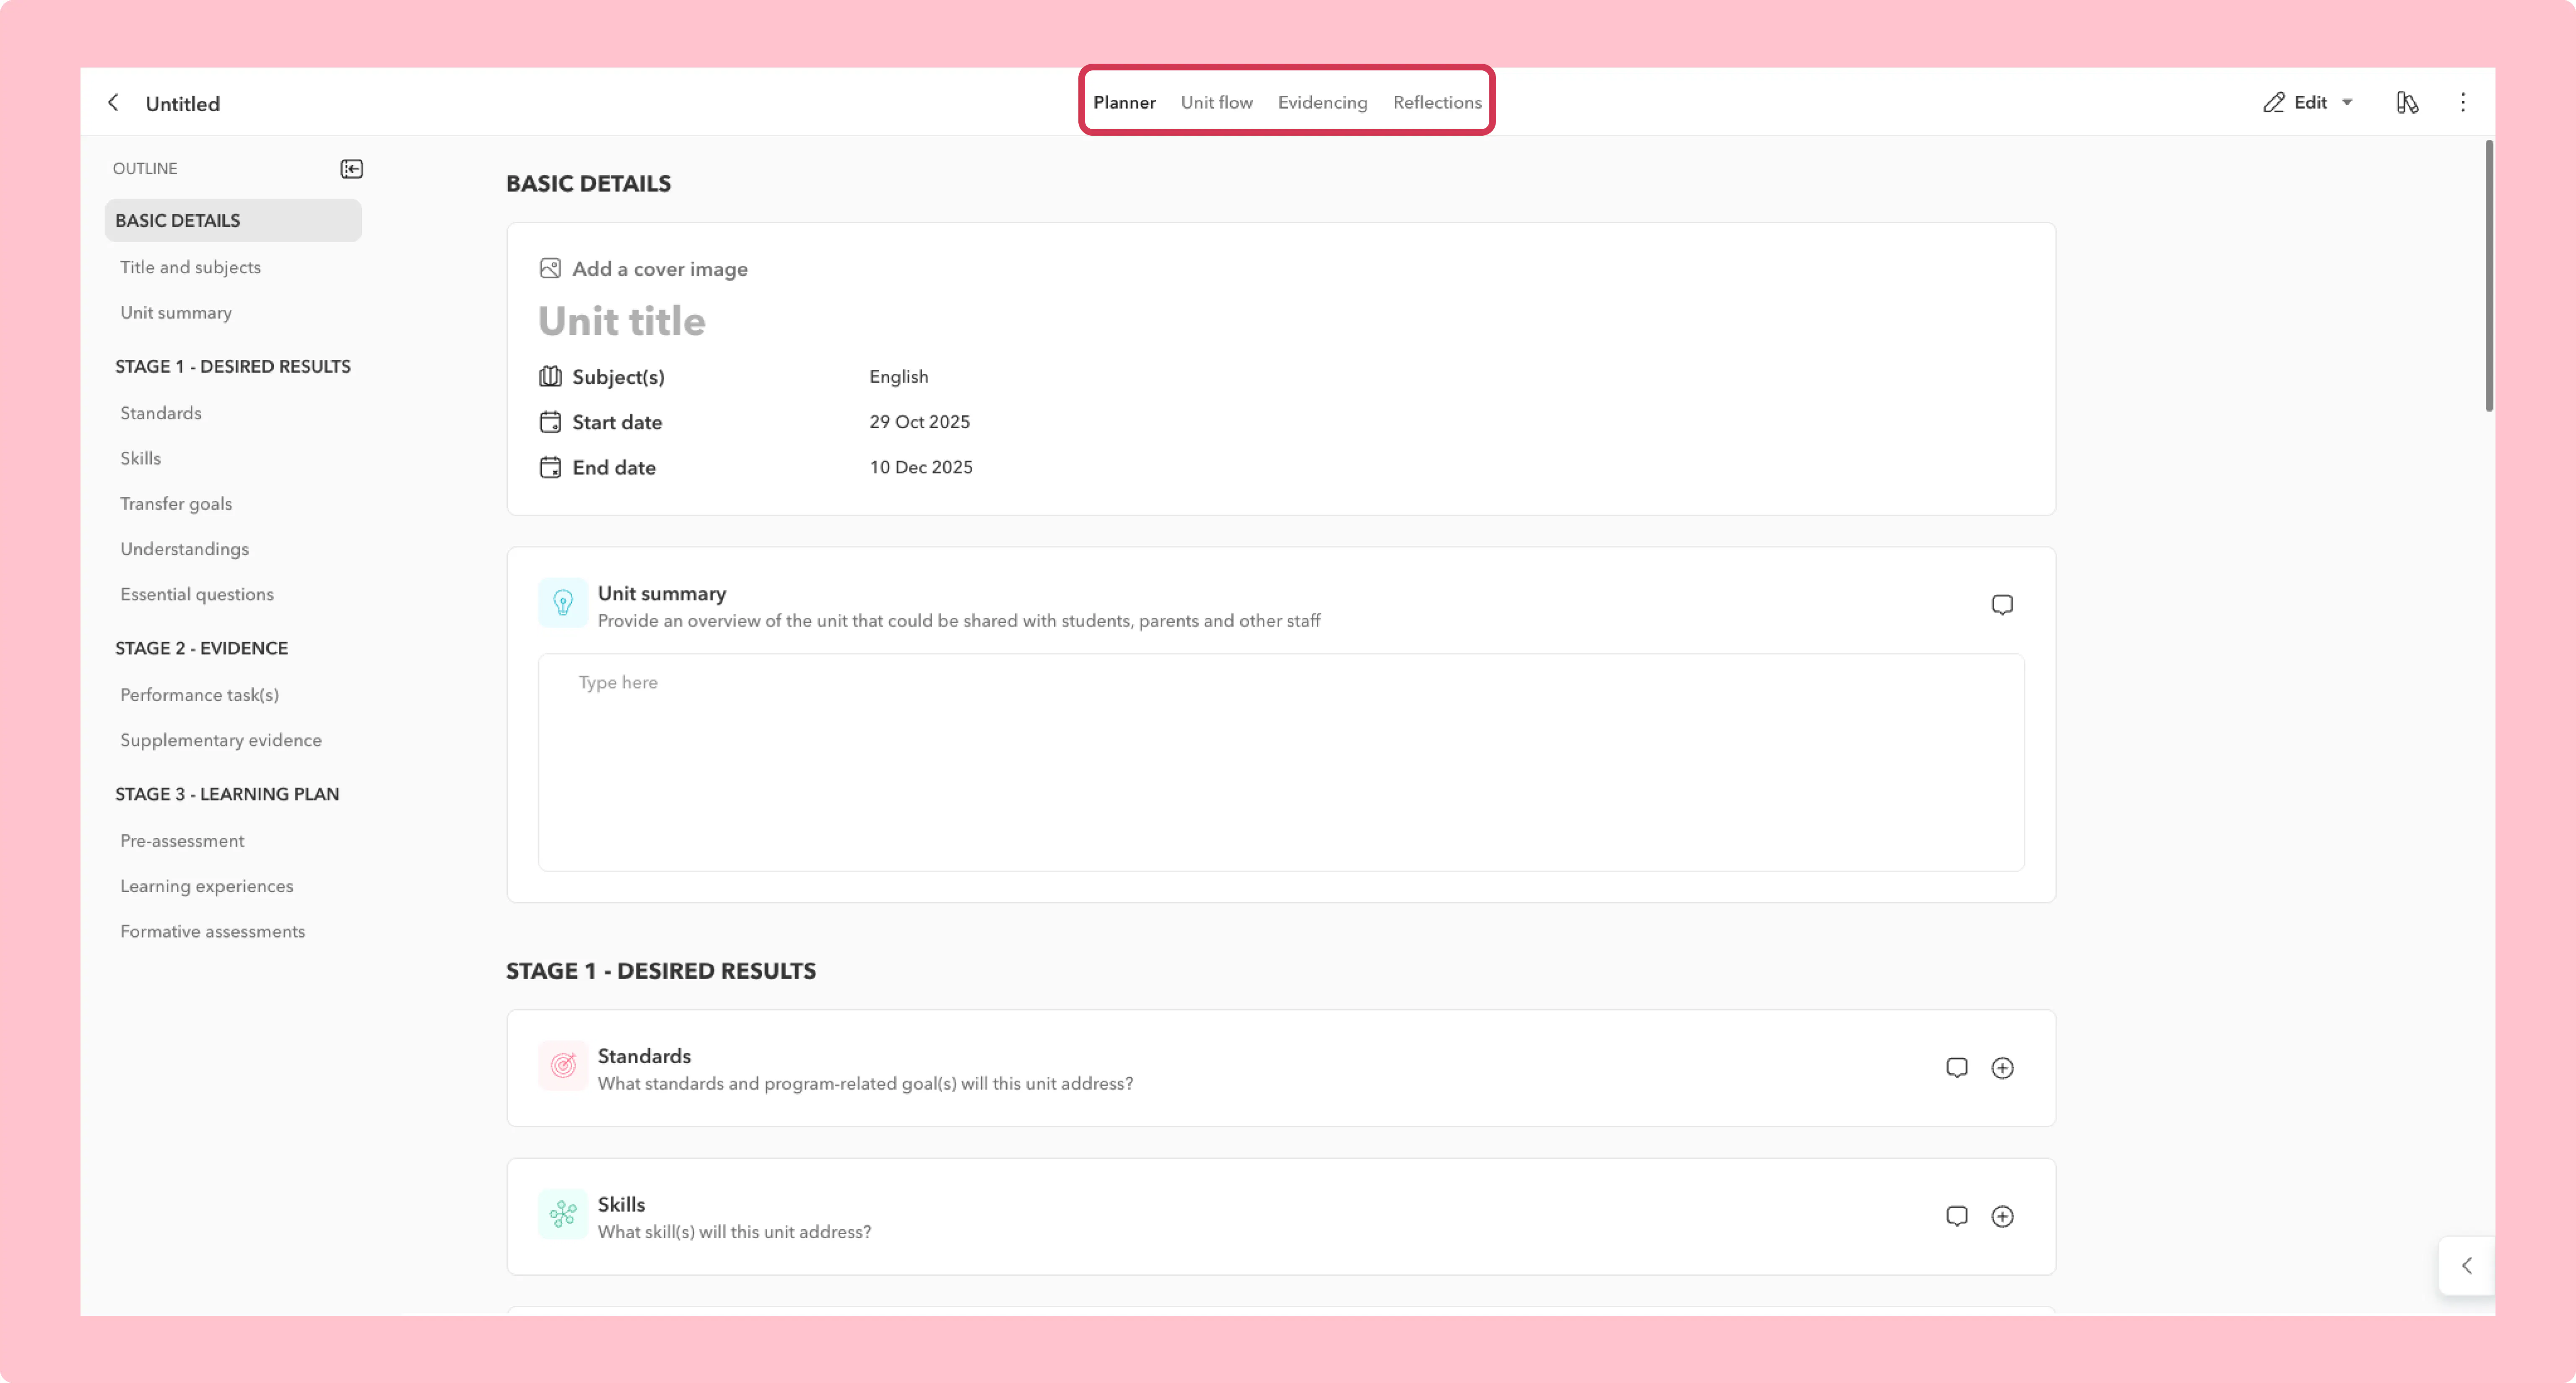Jump to Formative assessments in the outline
The height and width of the screenshot is (1383, 2576).
click(213, 930)
